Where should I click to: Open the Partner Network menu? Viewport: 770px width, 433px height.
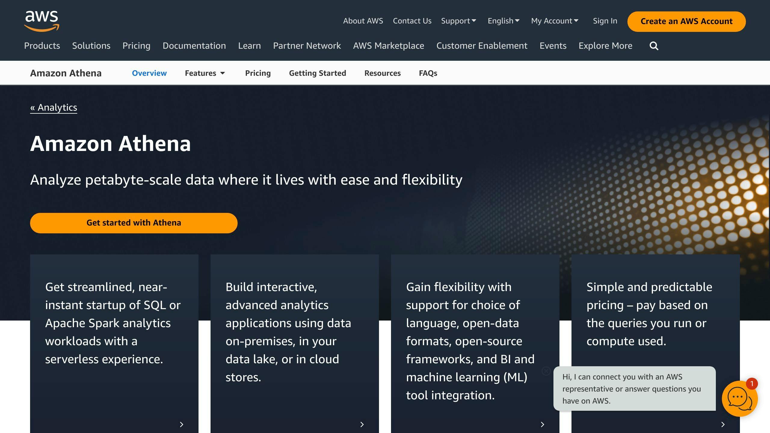pos(307,46)
